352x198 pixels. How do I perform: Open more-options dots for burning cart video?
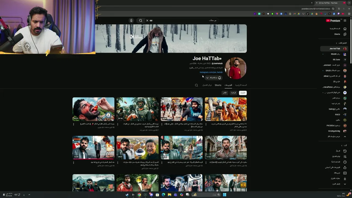73,163
